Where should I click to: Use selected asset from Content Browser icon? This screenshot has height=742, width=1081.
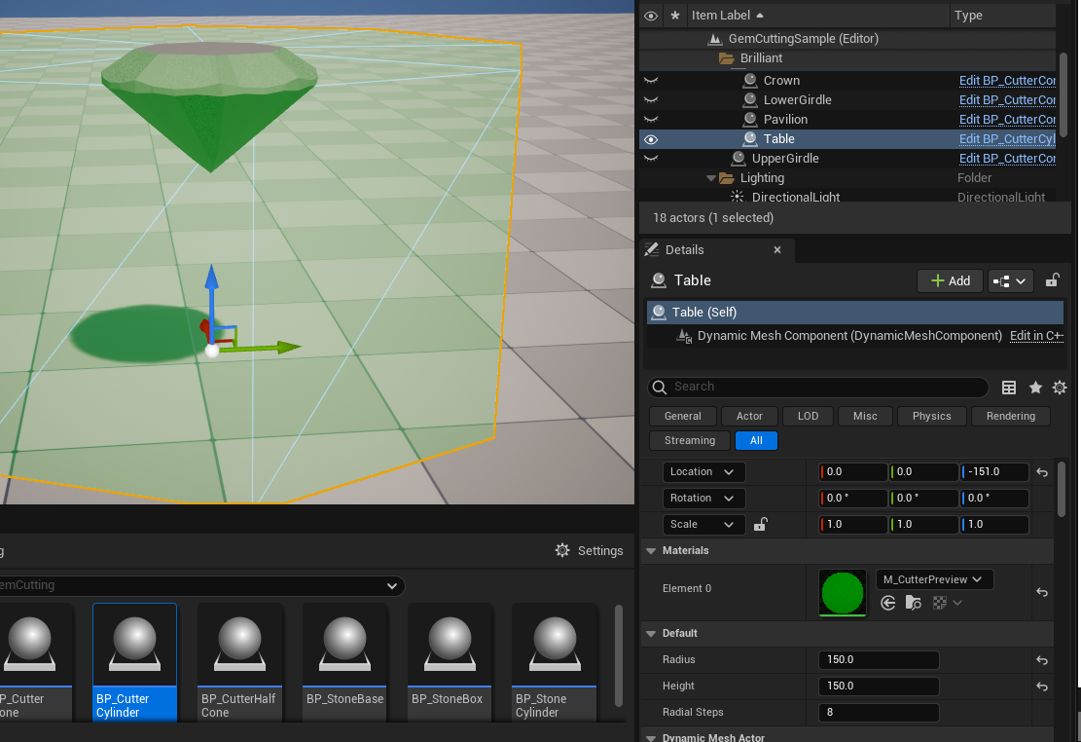888,604
